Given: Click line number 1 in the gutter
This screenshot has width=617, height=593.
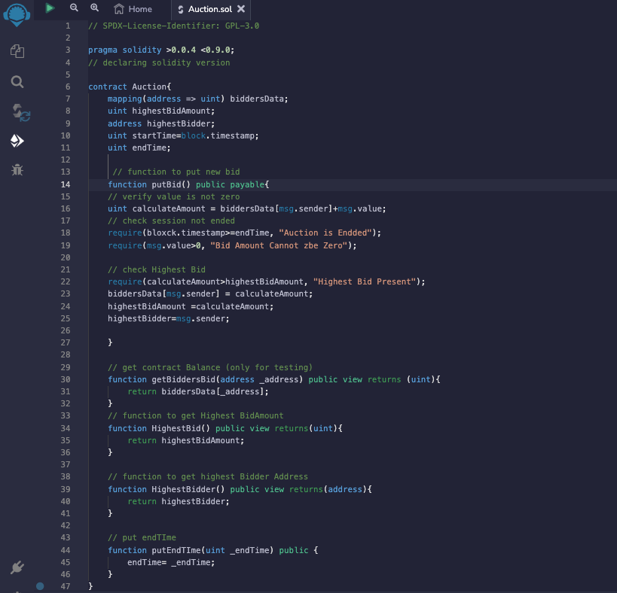Looking at the screenshot, I should 68,26.
